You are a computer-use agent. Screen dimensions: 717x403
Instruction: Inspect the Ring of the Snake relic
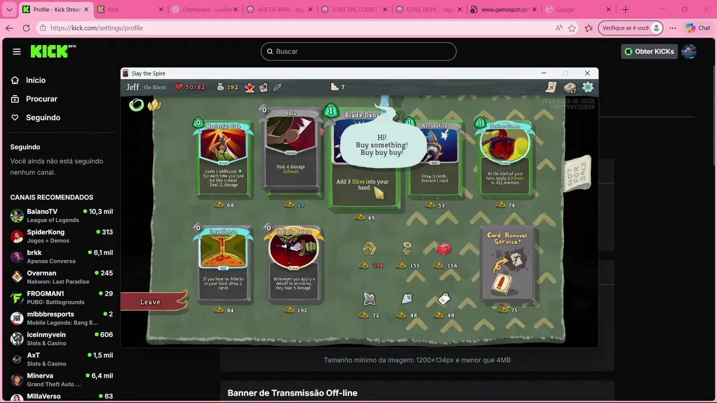point(136,105)
